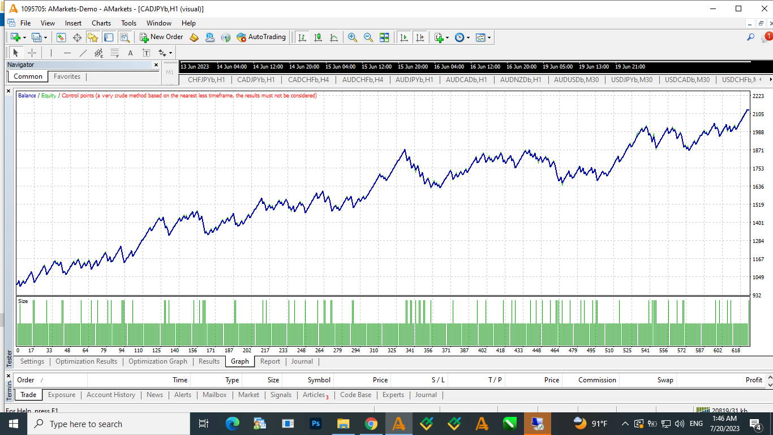Open the Tools menu
The height and width of the screenshot is (435, 773).
click(x=128, y=23)
